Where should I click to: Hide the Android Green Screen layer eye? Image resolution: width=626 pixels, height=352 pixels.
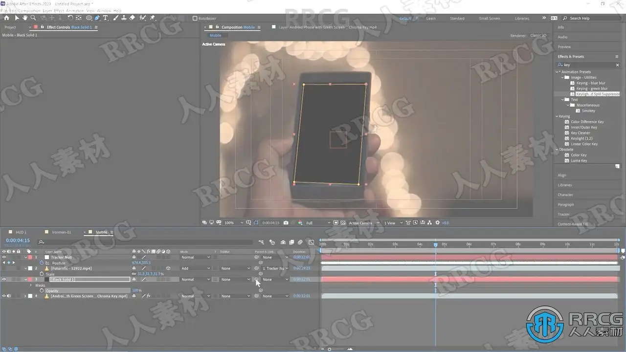pos(4,296)
